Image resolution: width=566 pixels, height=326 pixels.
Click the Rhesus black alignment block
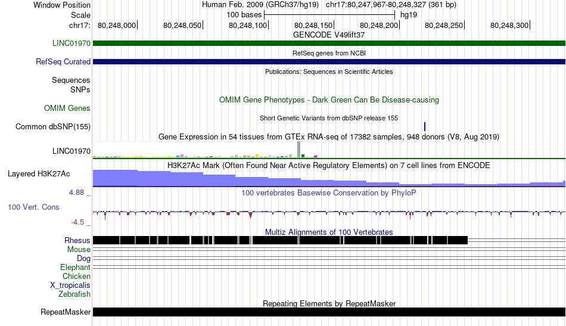click(x=280, y=240)
